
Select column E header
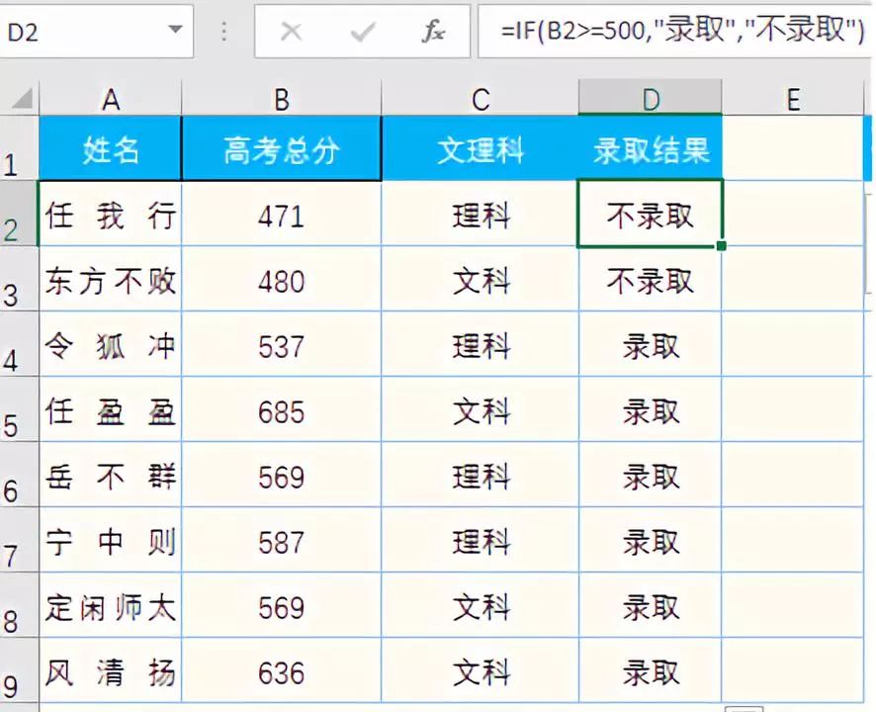tap(793, 99)
